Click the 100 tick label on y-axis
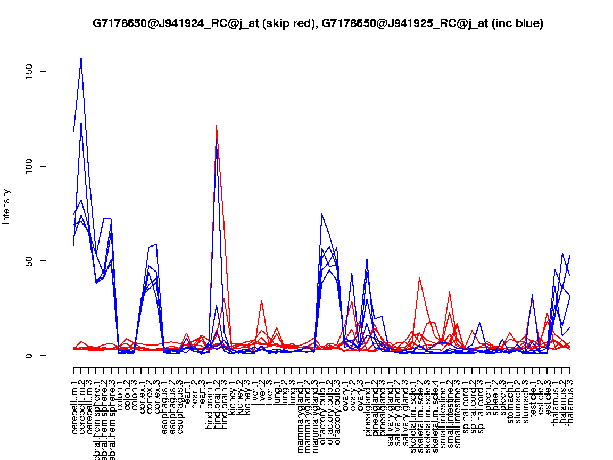The image size is (613, 460). 28,166
